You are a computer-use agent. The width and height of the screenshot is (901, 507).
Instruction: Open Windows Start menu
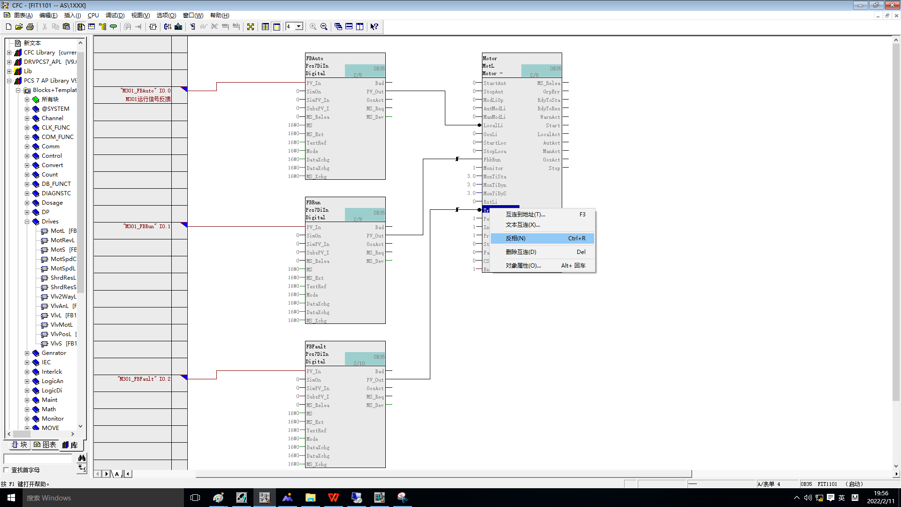(x=11, y=498)
